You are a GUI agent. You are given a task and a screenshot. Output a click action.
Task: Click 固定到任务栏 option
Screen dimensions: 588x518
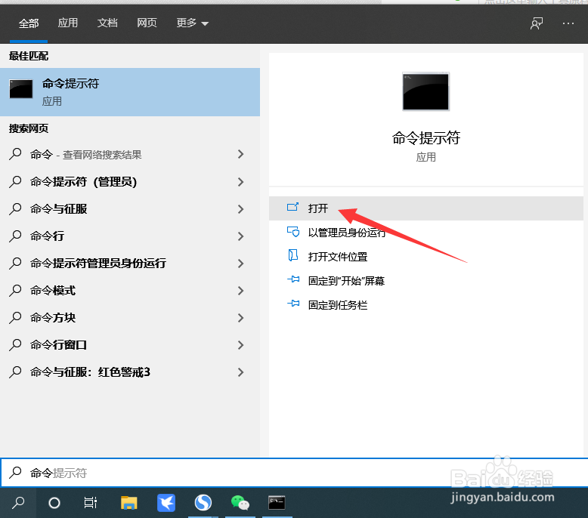(426, 305)
